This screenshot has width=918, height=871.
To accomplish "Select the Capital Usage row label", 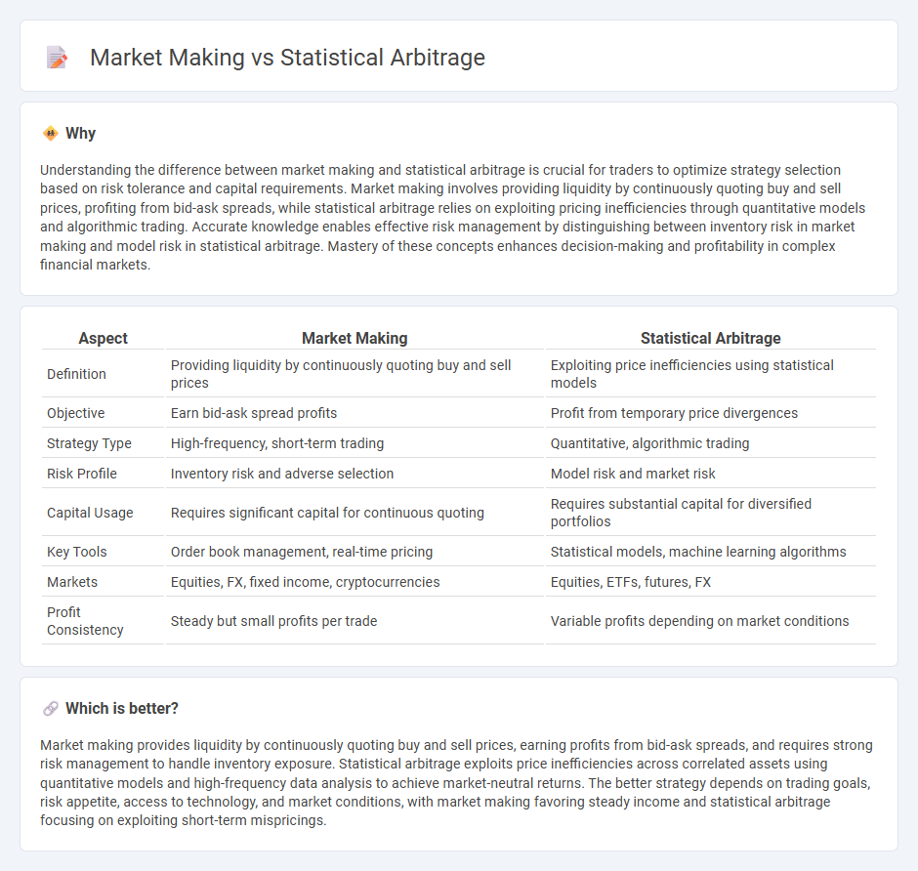I will (x=90, y=513).
